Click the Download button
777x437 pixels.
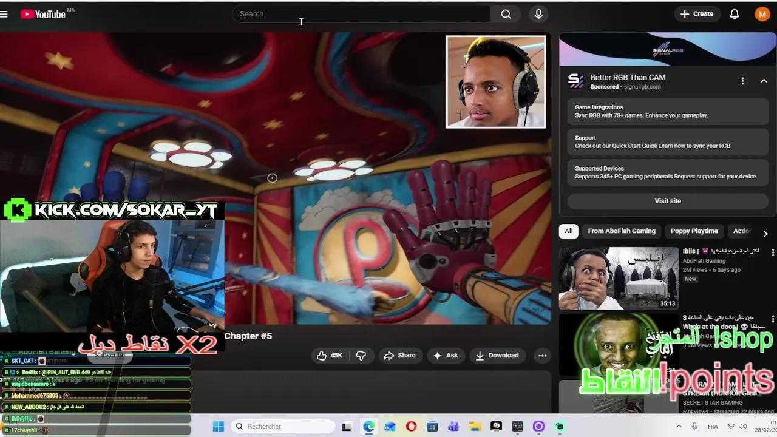click(x=497, y=356)
